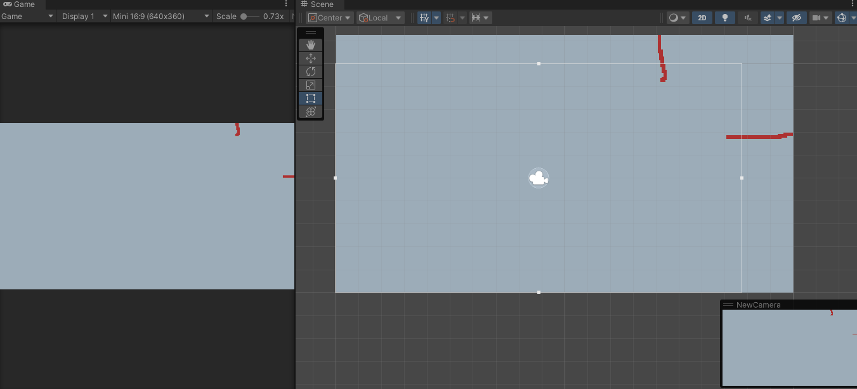The image size is (857, 389).
Task: Select the Hand tool in the Scene overlay
Action: [310, 44]
